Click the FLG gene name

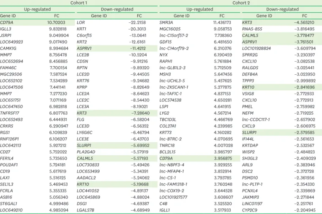80,119
